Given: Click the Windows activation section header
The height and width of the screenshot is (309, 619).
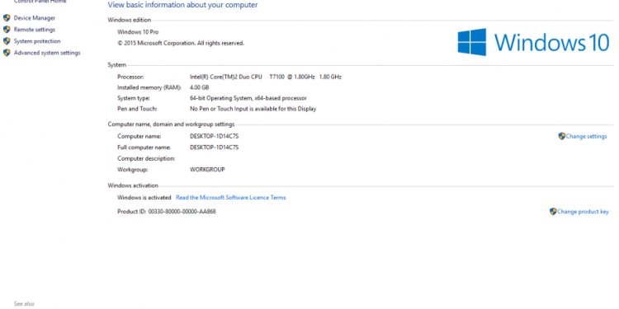Looking at the screenshot, I should coord(133,185).
